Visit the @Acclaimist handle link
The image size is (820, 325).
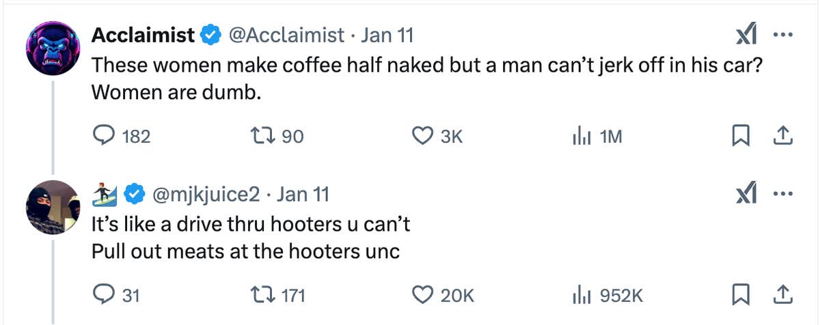click(284, 35)
